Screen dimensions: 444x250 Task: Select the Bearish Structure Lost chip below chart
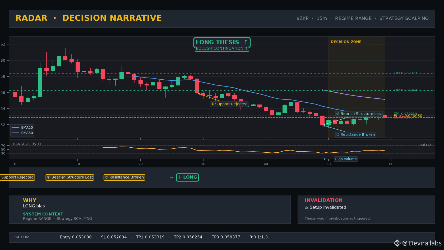coord(70,177)
